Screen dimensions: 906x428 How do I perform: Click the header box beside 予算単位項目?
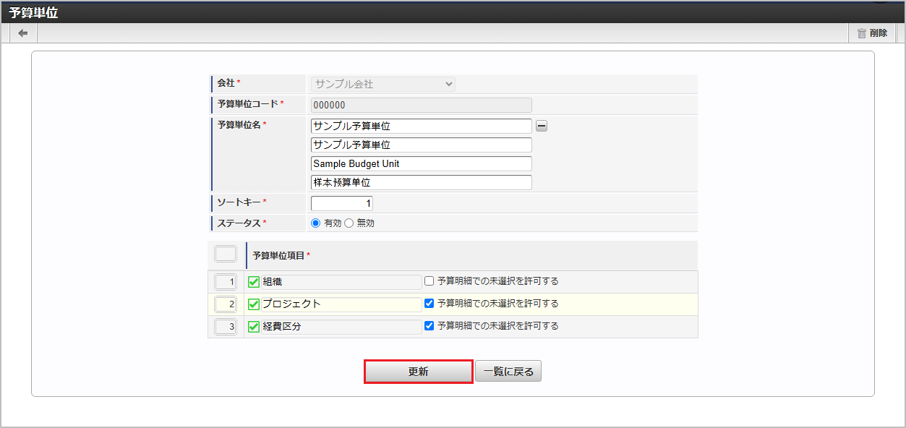click(226, 254)
